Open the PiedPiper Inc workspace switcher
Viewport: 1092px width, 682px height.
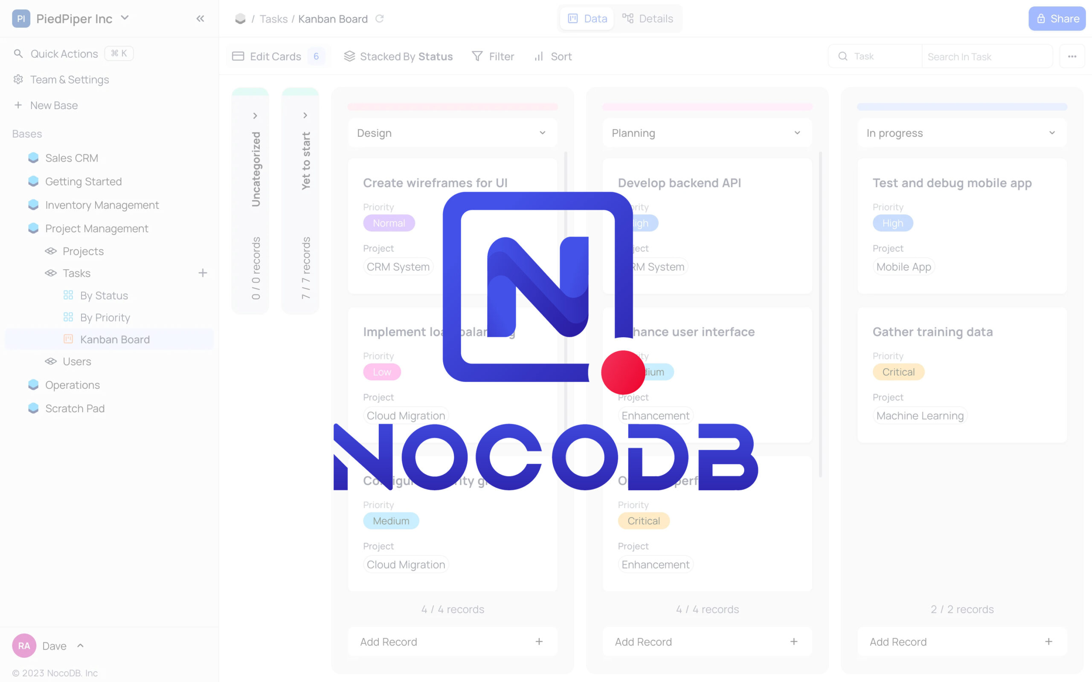coord(125,18)
